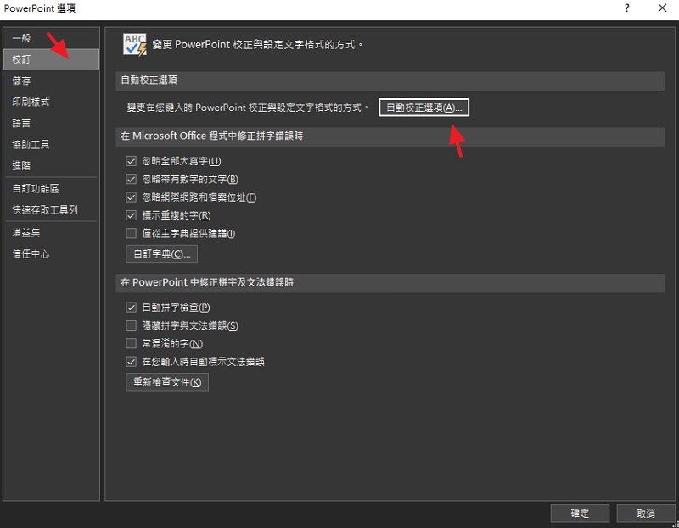Image resolution: width=679 pixels, height=528 pixels.
Task: Uncheck 標示重複的字 option
Action: 131,215
